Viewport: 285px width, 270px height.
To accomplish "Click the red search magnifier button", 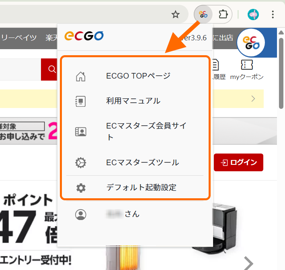I will 50,69.
